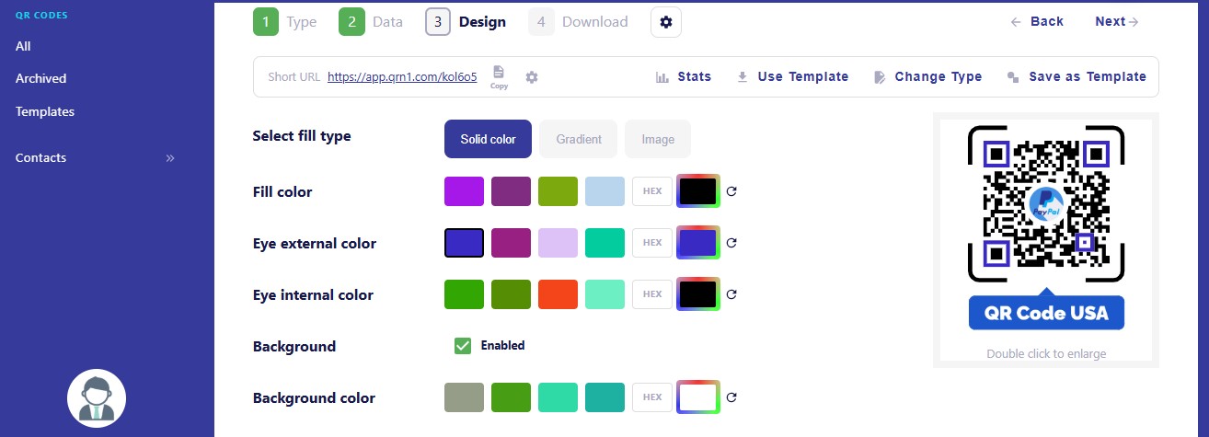The height and width of the screenshot is (437, 1209).
Task: Open Background custom color picker (white)
Action: [x=698, y=397]
